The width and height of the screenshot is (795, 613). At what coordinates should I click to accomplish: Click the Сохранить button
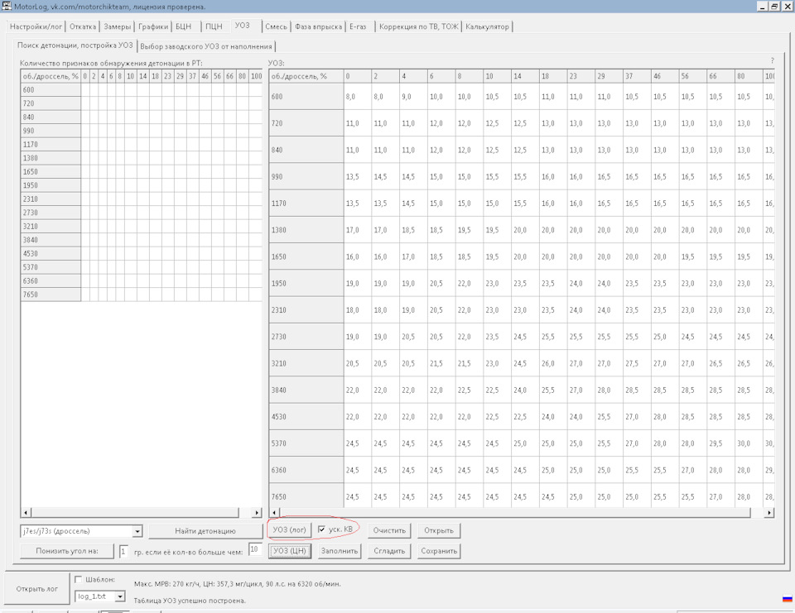439,551
